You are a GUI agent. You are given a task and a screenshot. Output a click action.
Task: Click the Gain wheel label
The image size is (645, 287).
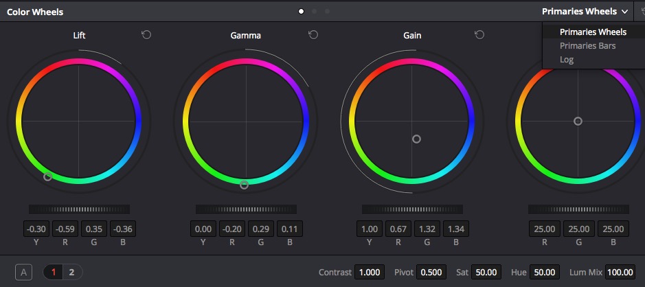click(412, 36)
